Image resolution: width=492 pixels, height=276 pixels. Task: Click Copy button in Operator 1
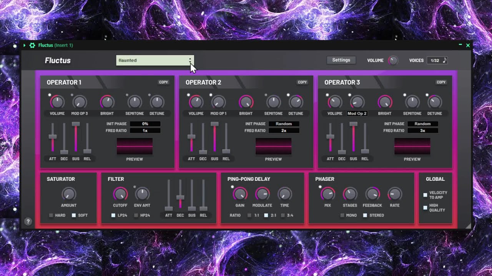pos(164,82)
